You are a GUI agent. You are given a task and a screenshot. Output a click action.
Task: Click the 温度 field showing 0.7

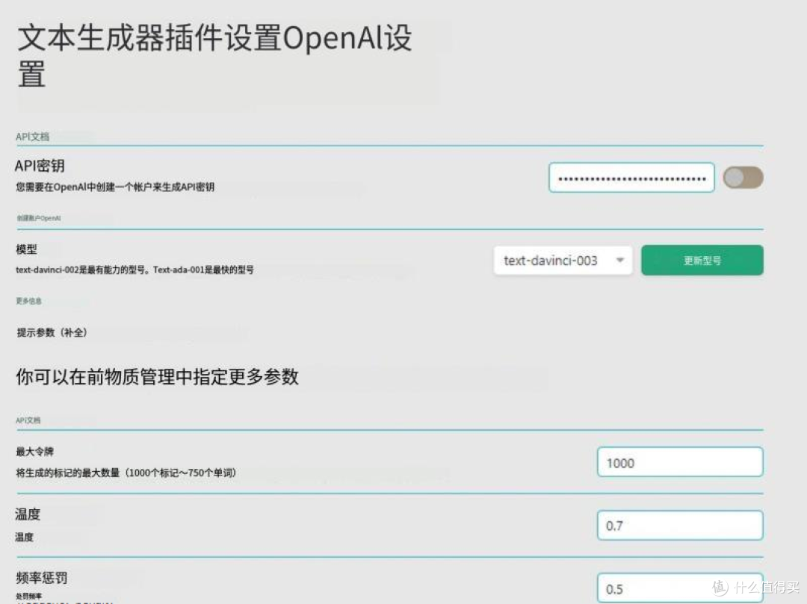(x=680, y=526)
